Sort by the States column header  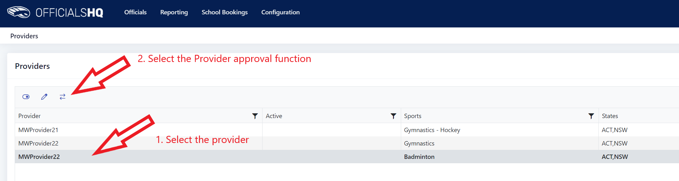coord(610,116)
